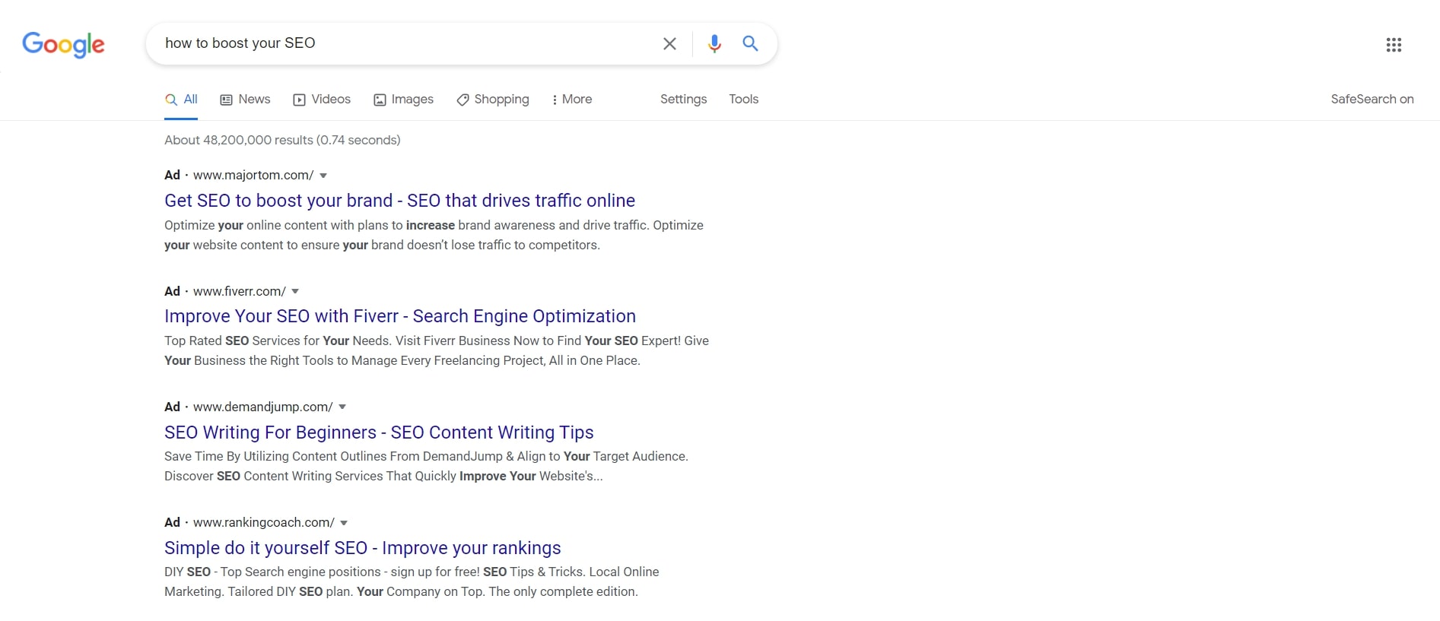Open the Shopping tab
The height and width of the screenshot is (621, 1440).
tap(492, 100)
